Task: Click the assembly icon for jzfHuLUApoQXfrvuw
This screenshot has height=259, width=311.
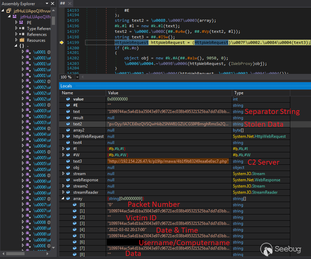Action: point(10,11)
